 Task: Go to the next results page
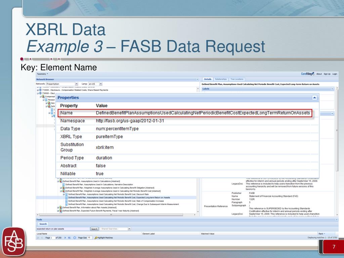(65, 238)
